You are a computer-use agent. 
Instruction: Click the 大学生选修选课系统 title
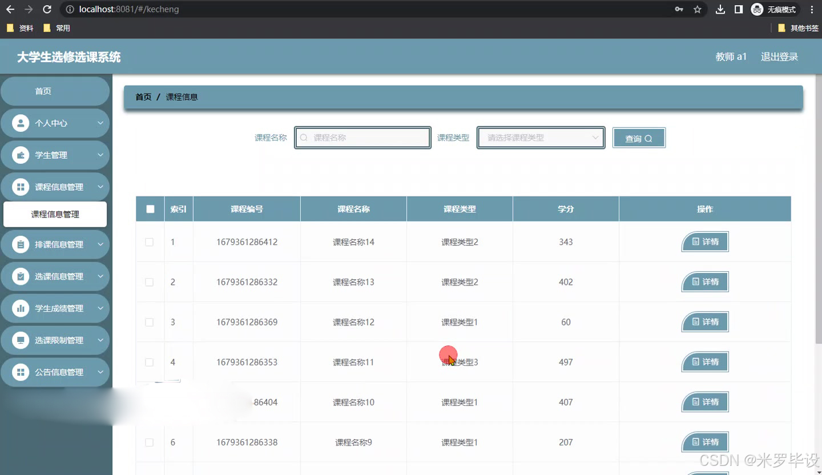click(x=68, y=57)
